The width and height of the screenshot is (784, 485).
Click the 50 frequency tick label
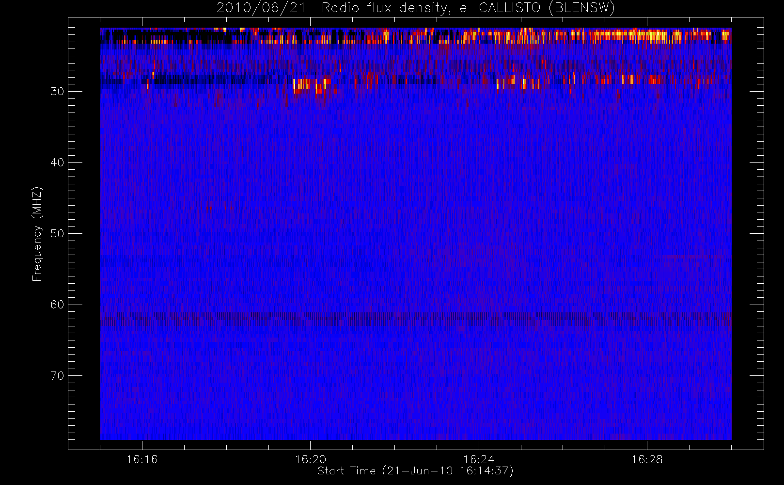pyautogui.click(x=57, y=234)
